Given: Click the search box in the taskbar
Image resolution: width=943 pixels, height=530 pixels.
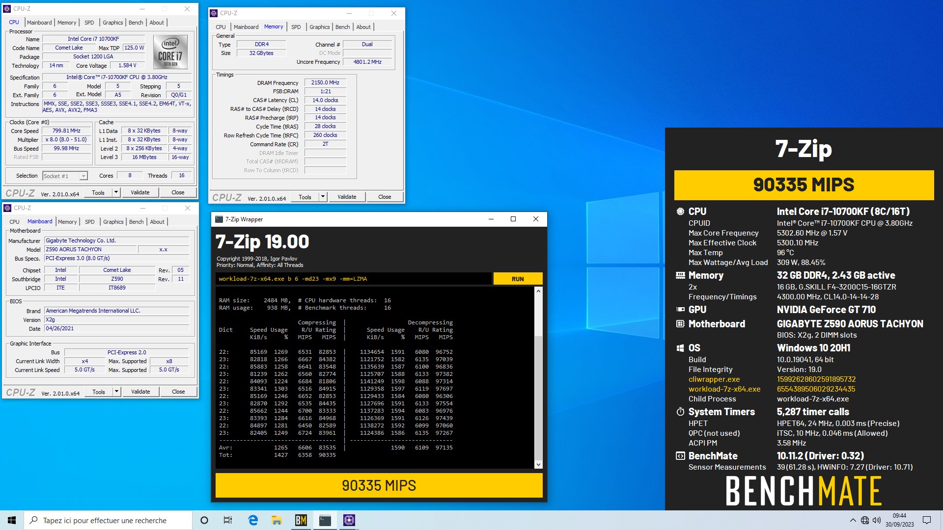Looking at the screenshot, I should (108, 520).
